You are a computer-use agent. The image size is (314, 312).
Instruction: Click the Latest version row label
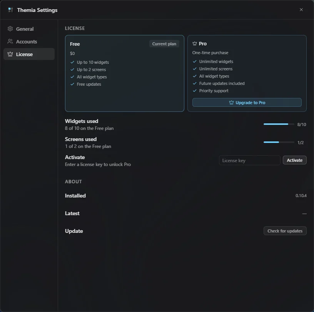(x=72, y=213)
